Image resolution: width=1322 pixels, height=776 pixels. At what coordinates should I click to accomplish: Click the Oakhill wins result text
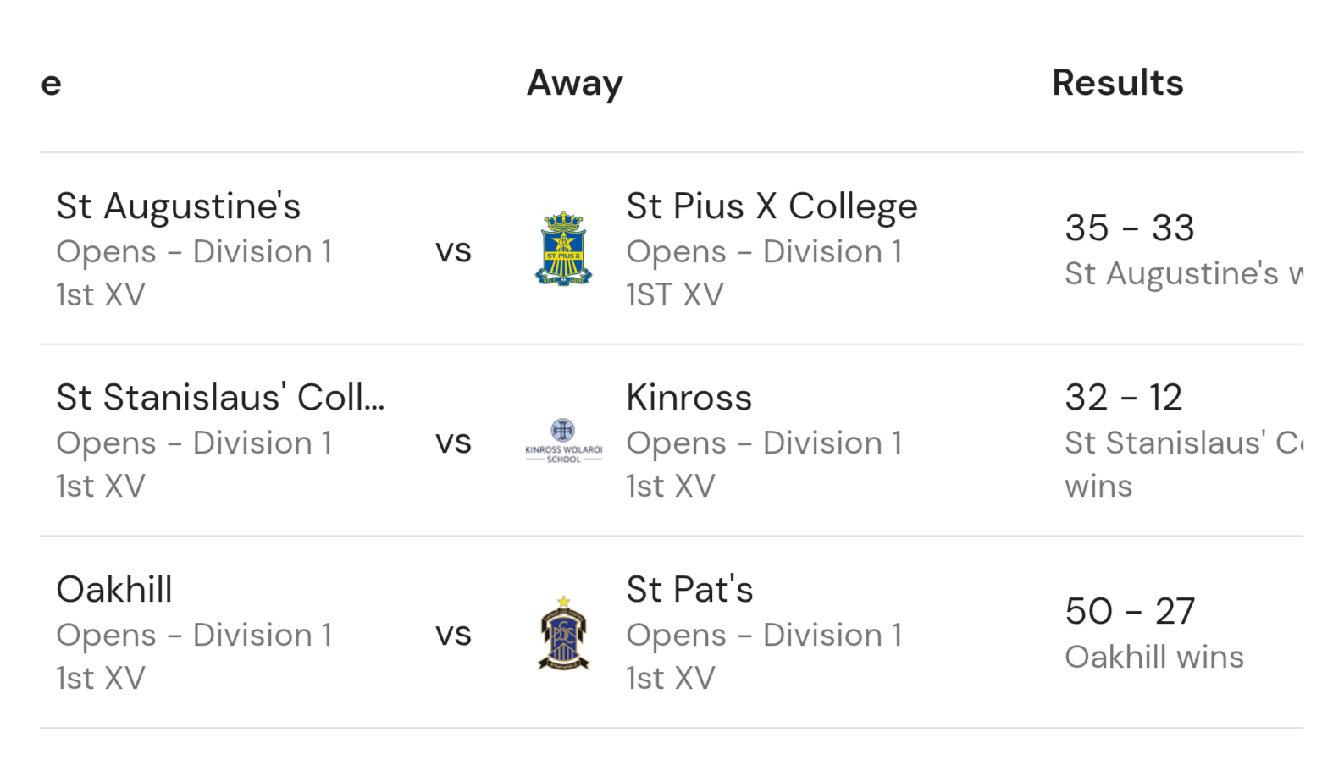tap(1153, 658)
